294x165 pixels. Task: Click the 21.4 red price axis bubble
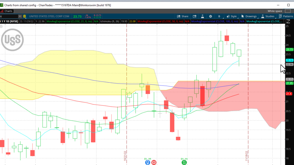pos(289,94)
